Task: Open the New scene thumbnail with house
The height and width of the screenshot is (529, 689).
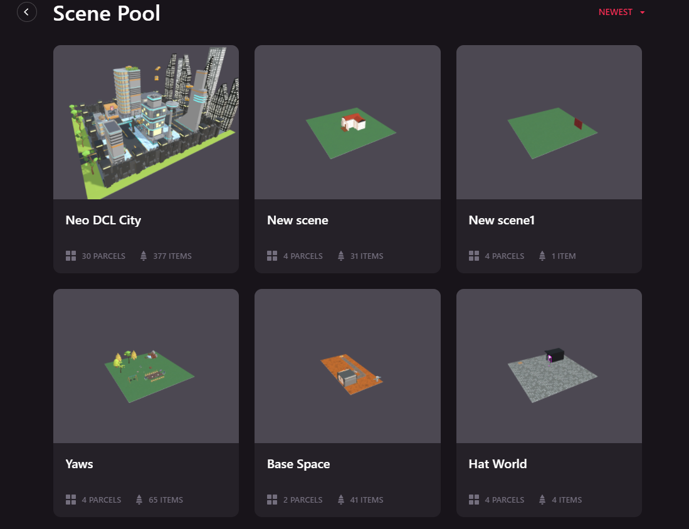Action: [x=347, y=122]
